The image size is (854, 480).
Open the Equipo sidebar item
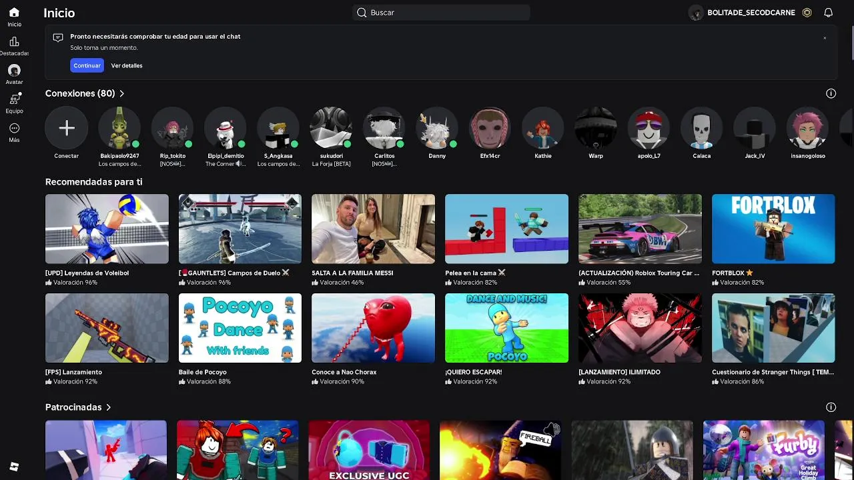click(14, 99)
